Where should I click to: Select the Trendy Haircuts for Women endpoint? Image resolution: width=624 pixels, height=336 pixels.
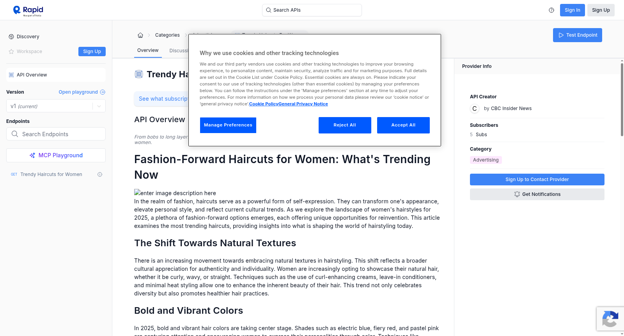pyautogui.click(x=51, y=174)
